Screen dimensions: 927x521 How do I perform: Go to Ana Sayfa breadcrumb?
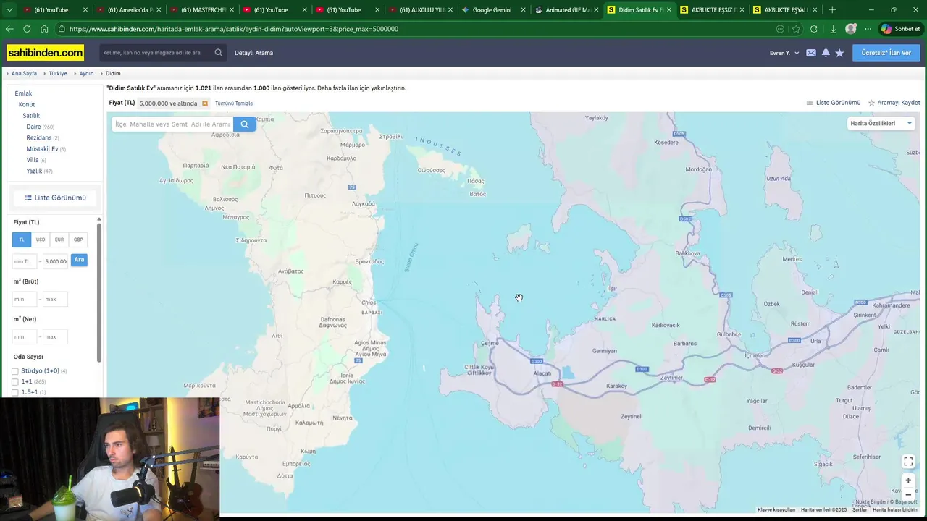point(24,73)
